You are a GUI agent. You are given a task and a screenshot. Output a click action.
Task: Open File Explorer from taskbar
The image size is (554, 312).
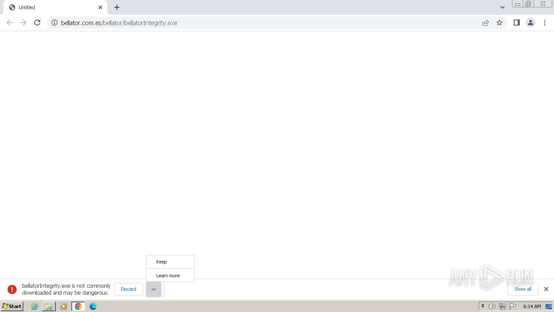pos(49,306)
